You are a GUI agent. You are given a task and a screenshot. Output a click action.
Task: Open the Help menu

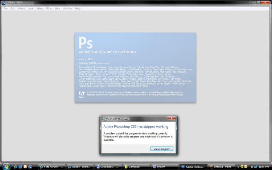tap(78, 8)
